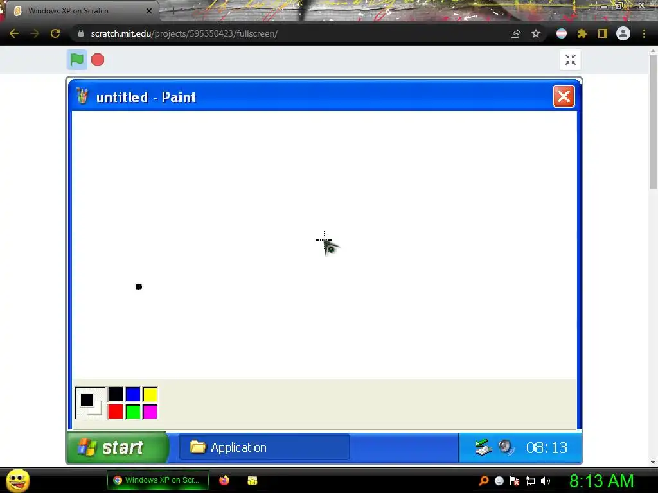The image size is (658, 493).
Task: Click the Windows XP on Scr... taskbar item
Action: (x=158, y=480)
